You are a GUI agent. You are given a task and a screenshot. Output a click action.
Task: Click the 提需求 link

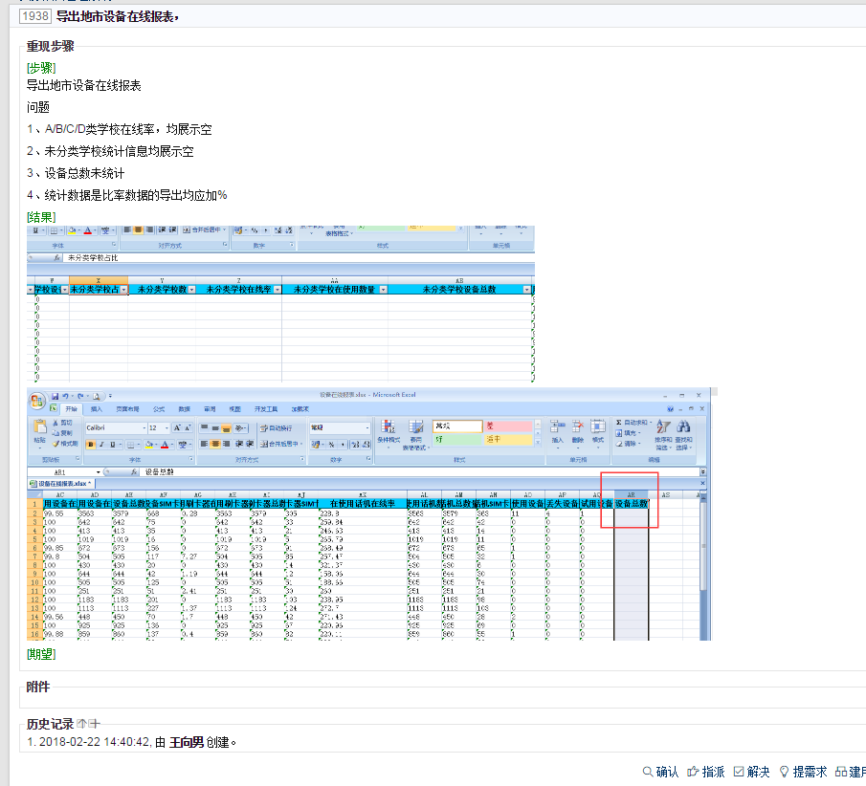(x=803, y=772)
